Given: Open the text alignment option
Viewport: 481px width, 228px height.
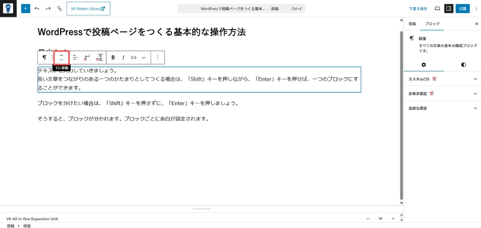Looking at the screenshot, I should tap(75, 58).
